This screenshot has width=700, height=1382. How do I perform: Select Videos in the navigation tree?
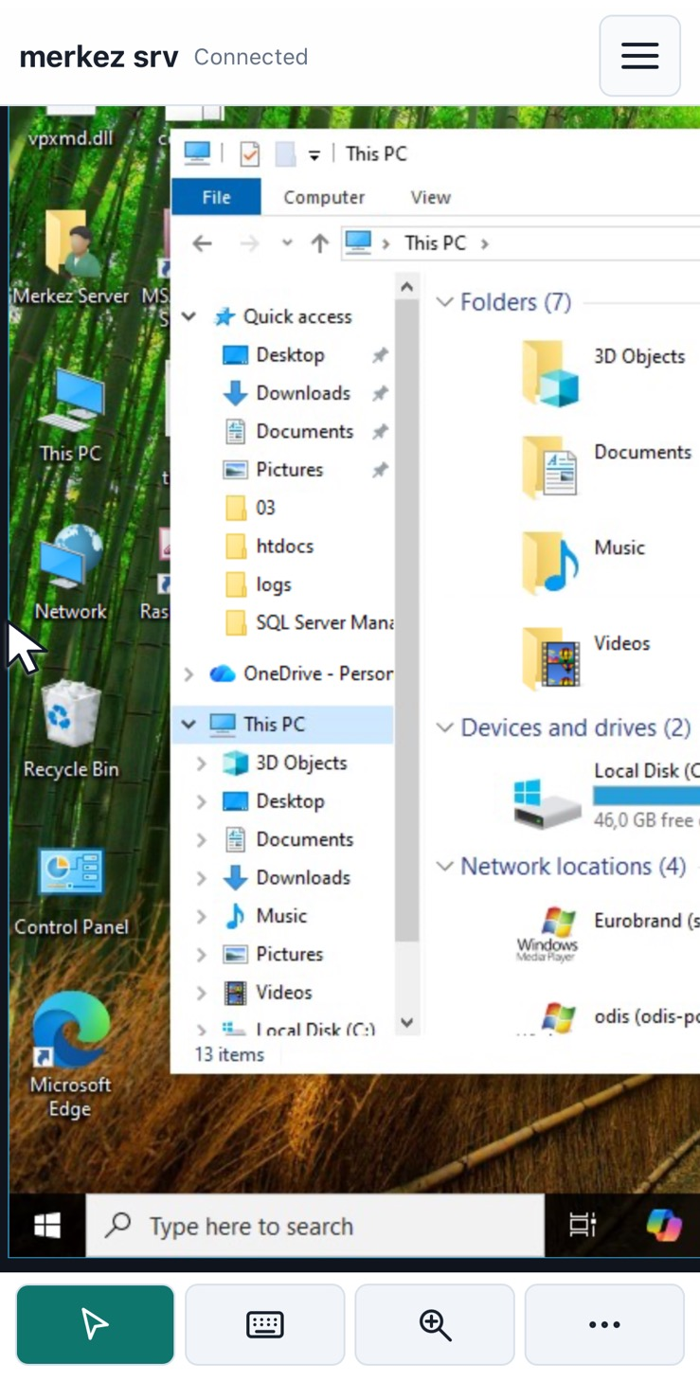(x=283, y=993)
